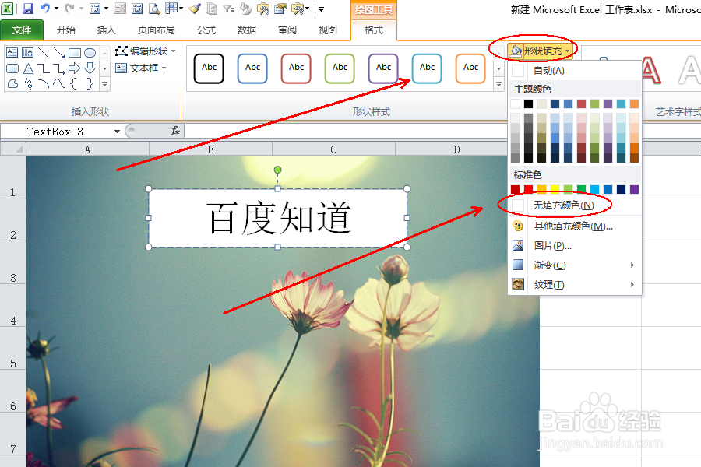The width and height of the screenshot is (701, 467).
Task: Pick the straight line shape
Action: point(44,53)
